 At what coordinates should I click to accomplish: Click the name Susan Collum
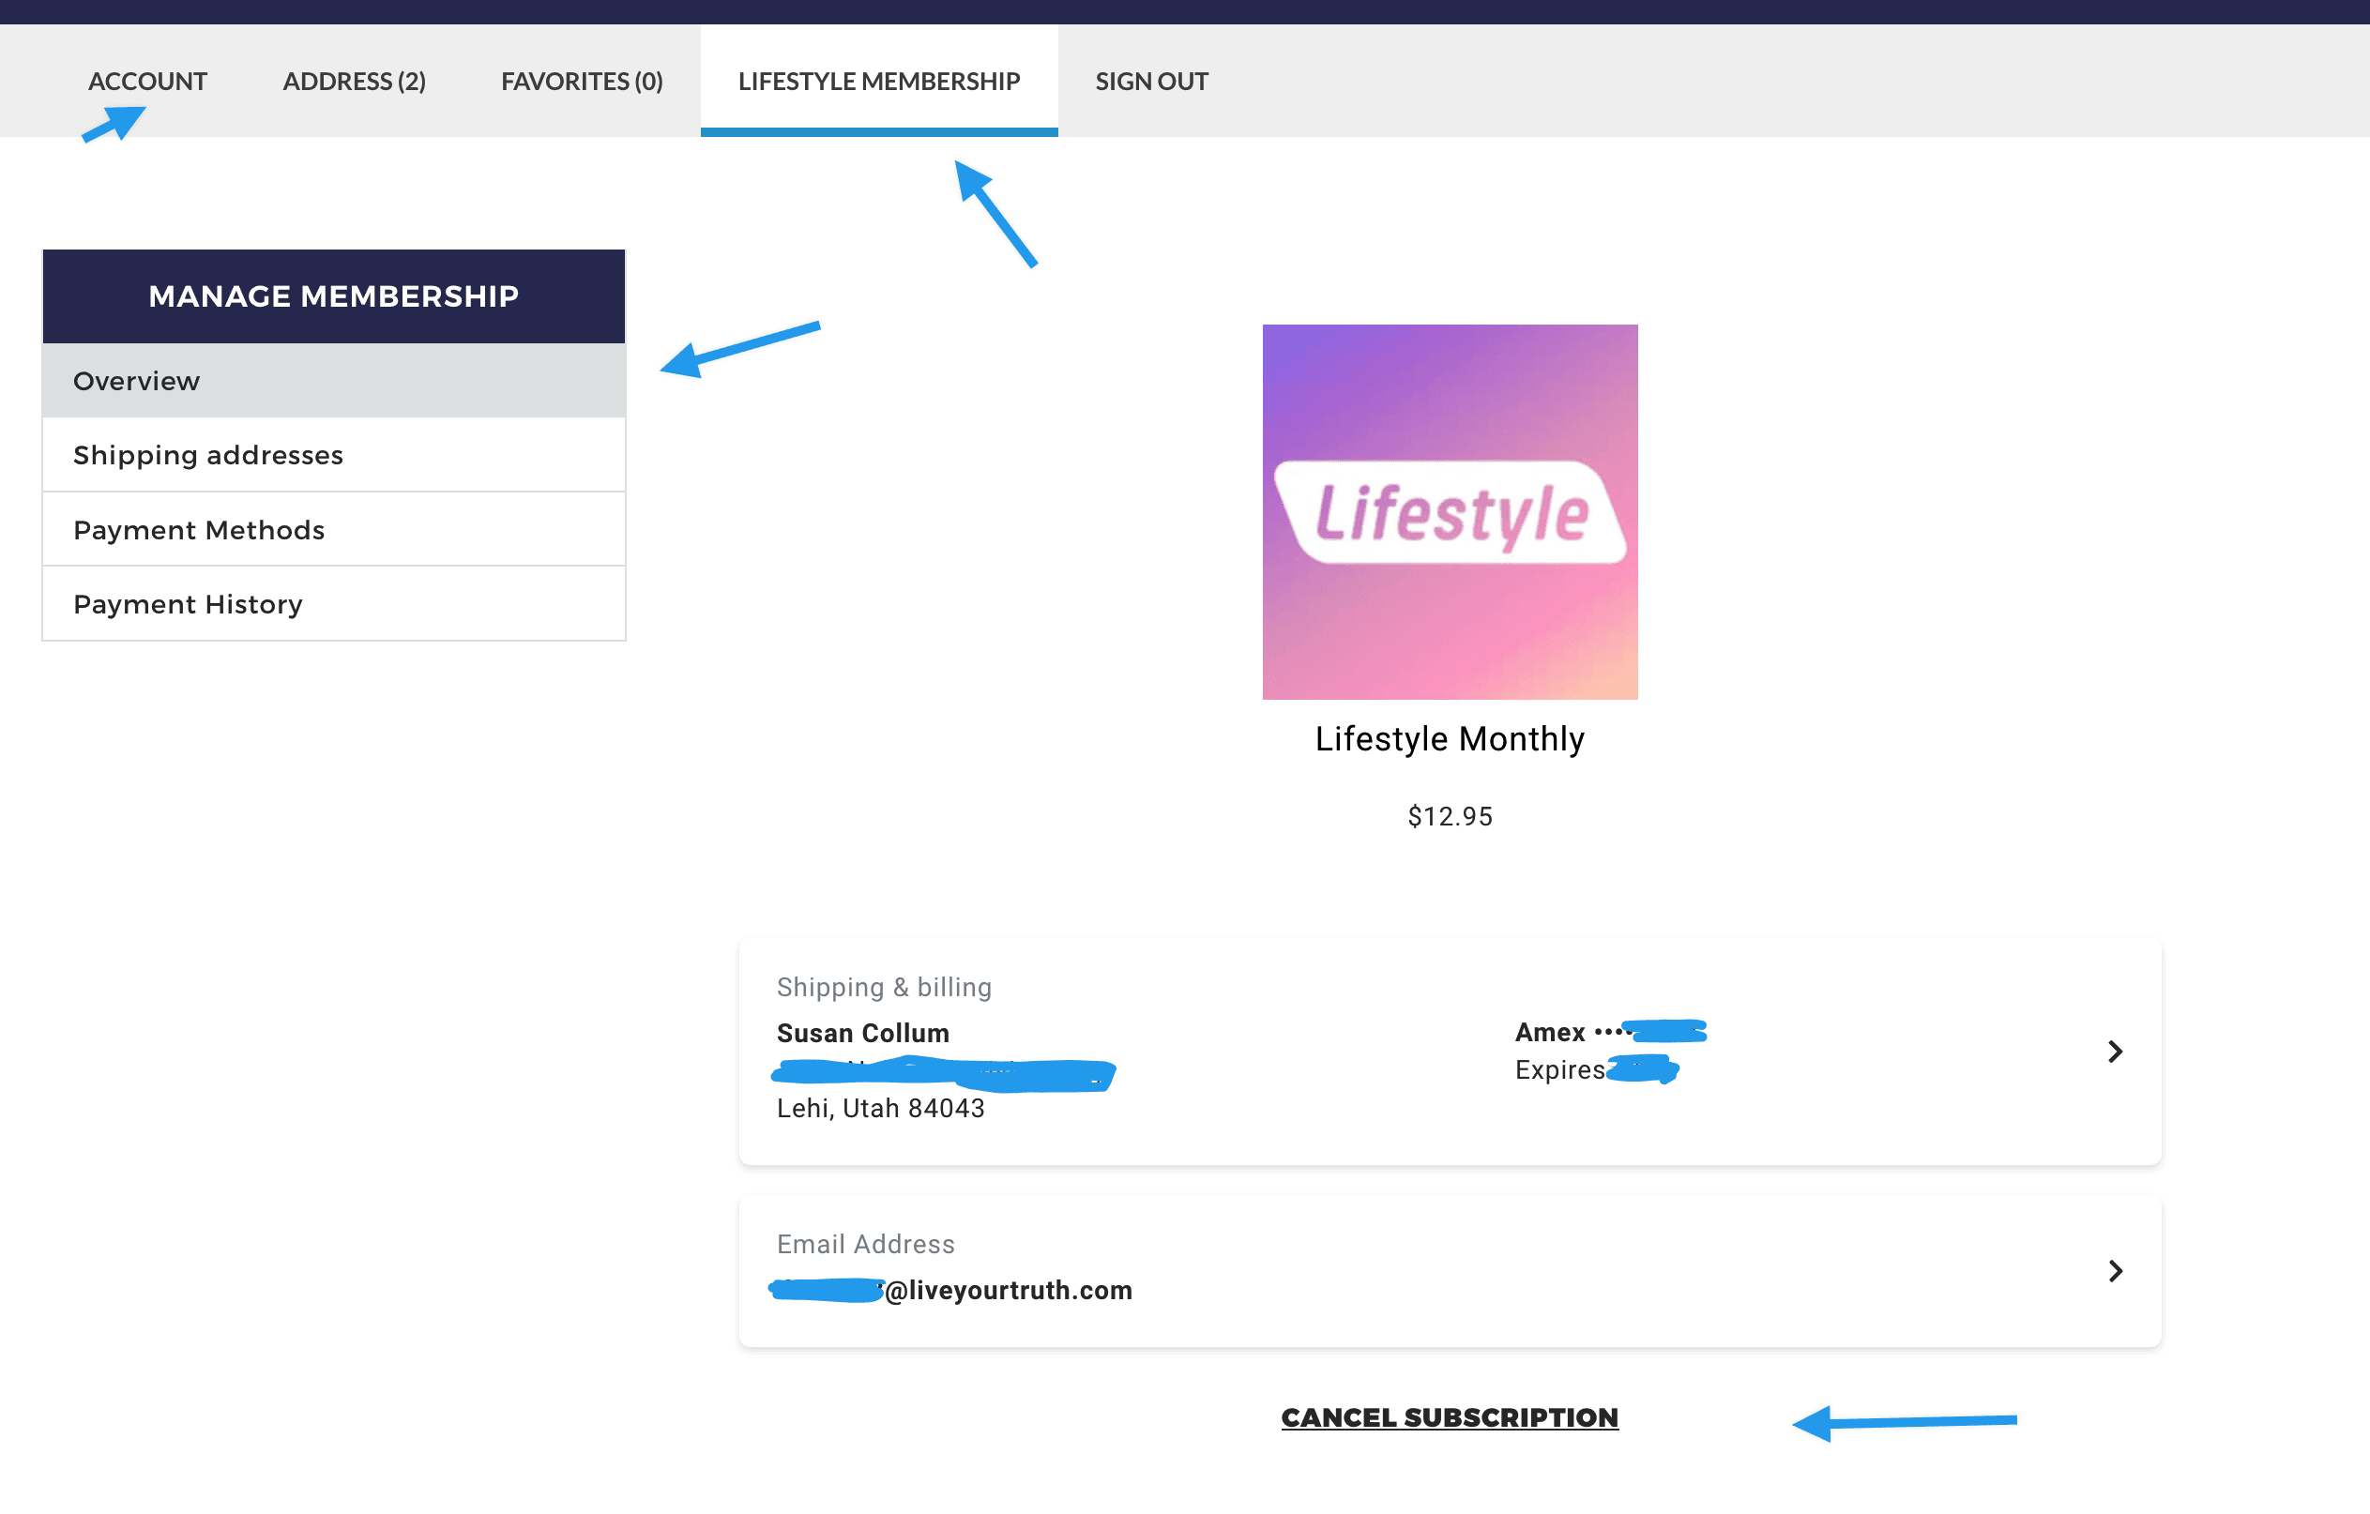coord(863,1033)
